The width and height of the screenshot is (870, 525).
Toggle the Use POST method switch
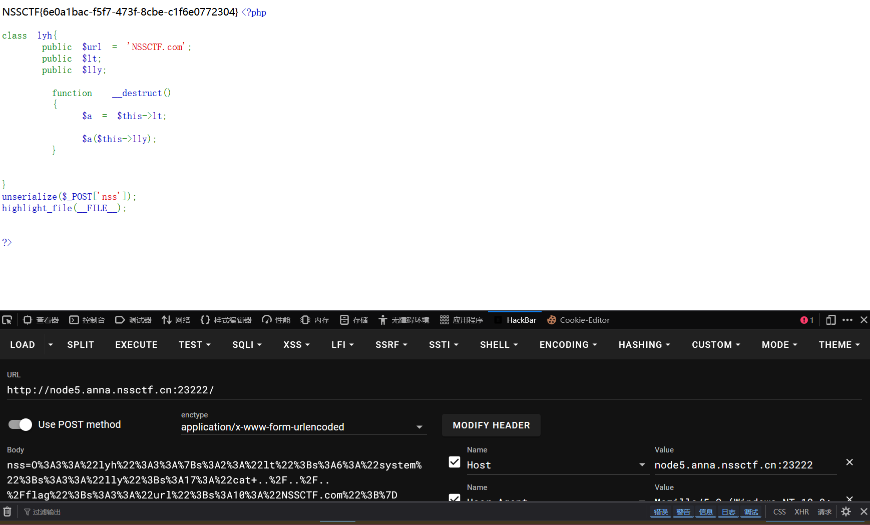[x=20, y=424]
